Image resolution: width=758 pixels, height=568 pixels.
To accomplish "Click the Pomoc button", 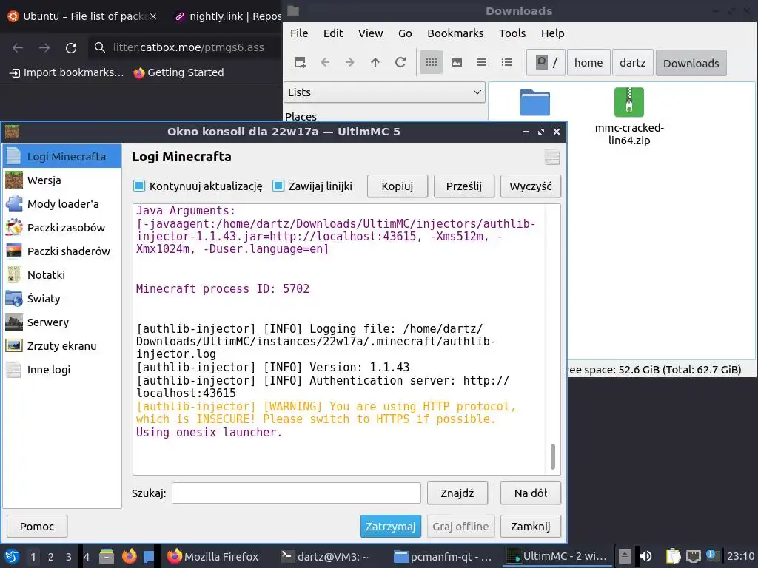I will pyautogui.click(x=37, y=527).
